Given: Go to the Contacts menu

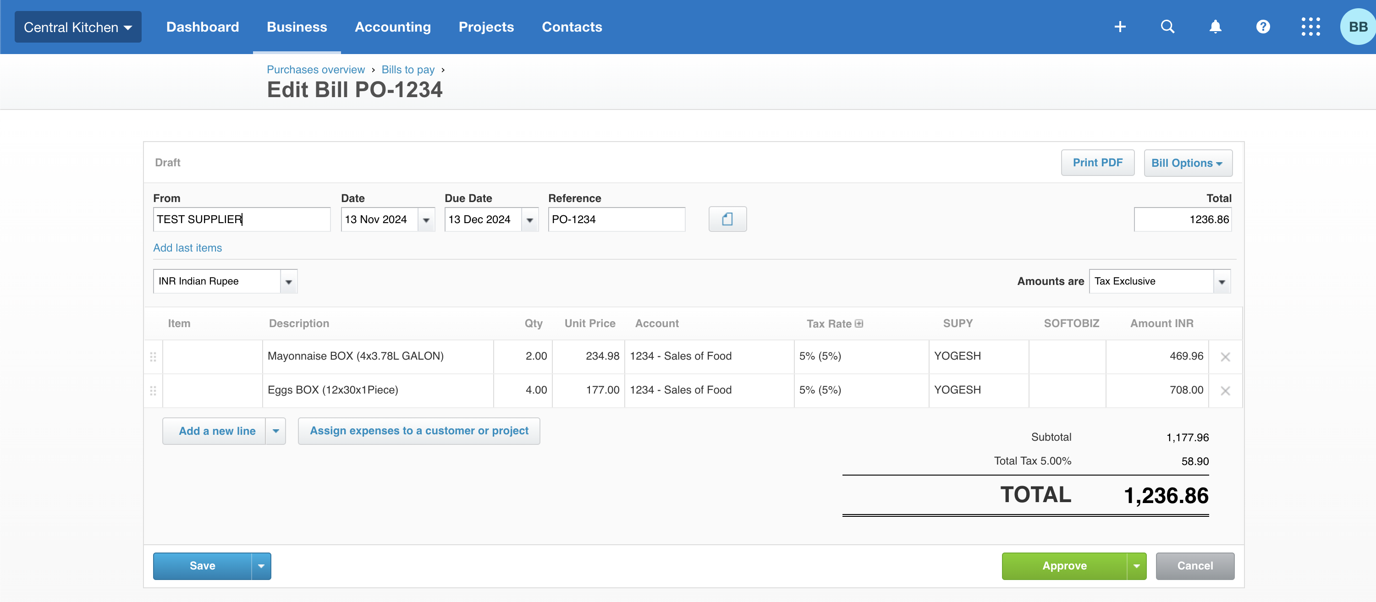Looking at the screenshot, I should (x=572, y=27).
